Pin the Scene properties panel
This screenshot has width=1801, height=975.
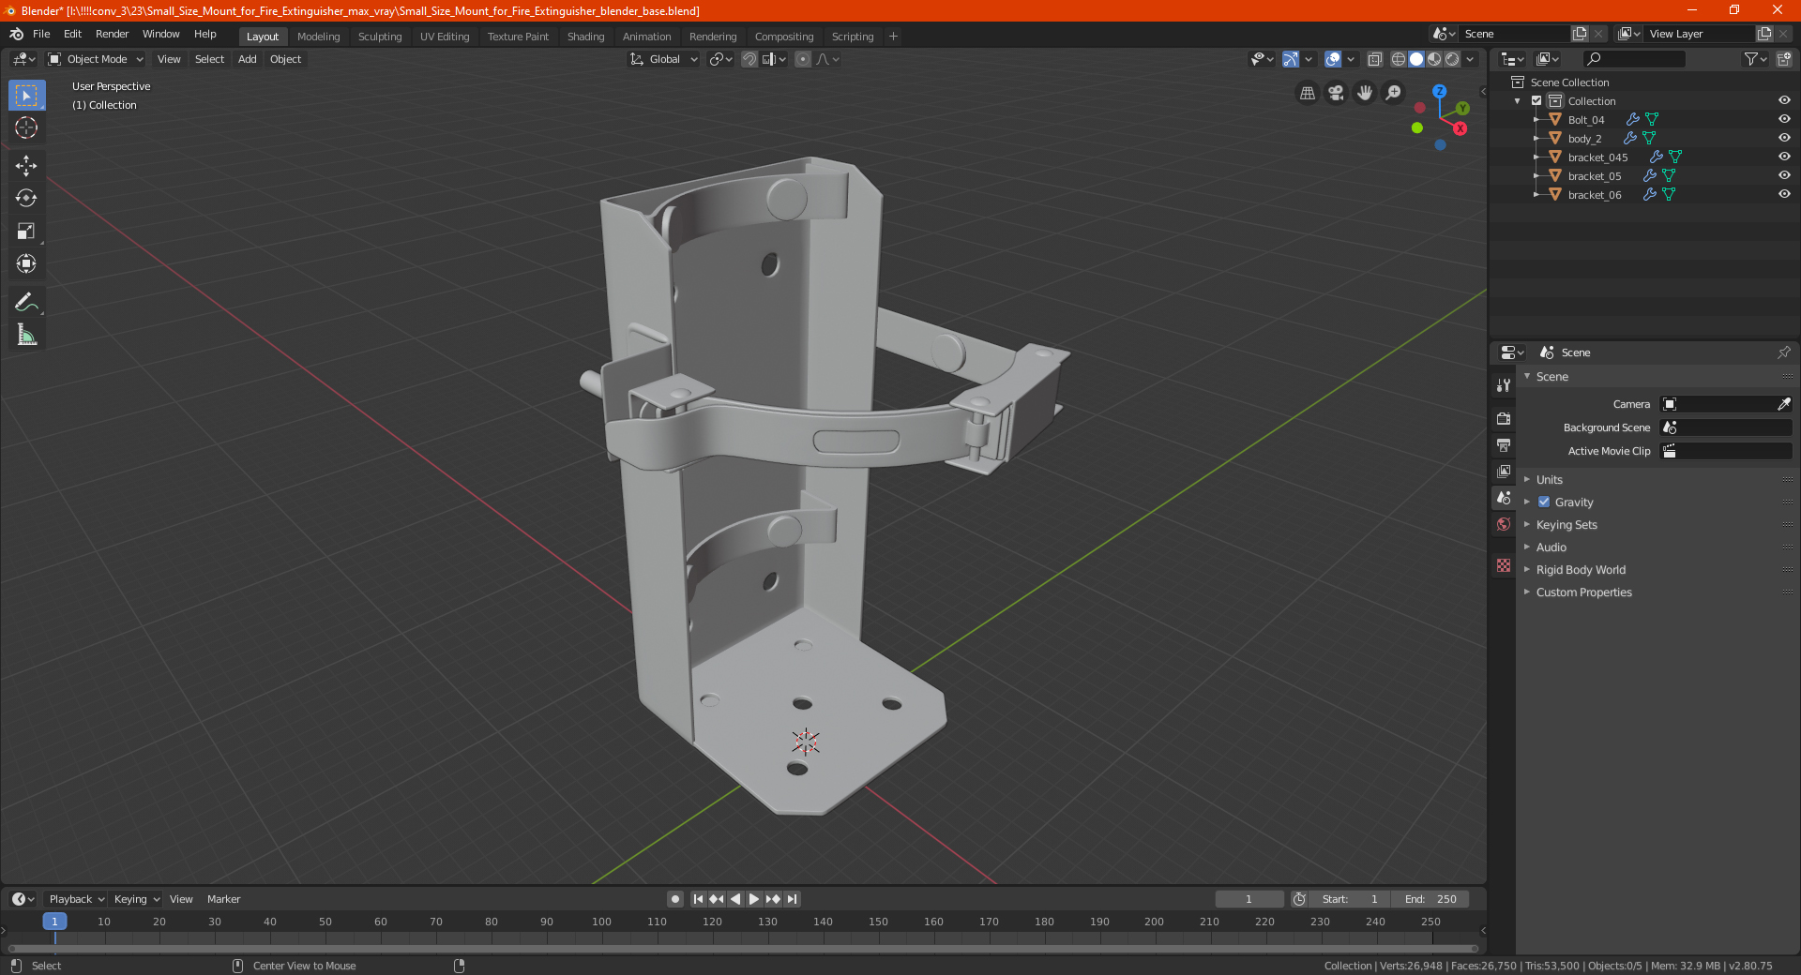1783,352
